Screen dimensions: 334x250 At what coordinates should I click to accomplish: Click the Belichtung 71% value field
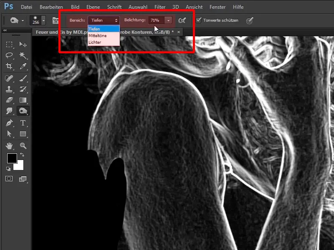(x=157, y=20)
